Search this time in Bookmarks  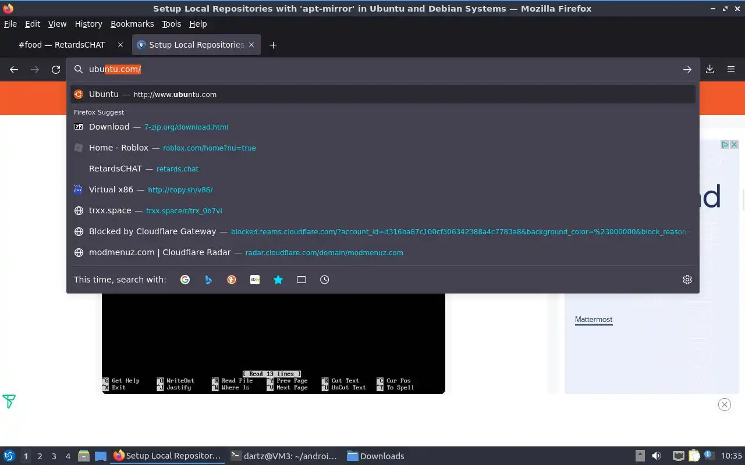[x=278, y=280]
